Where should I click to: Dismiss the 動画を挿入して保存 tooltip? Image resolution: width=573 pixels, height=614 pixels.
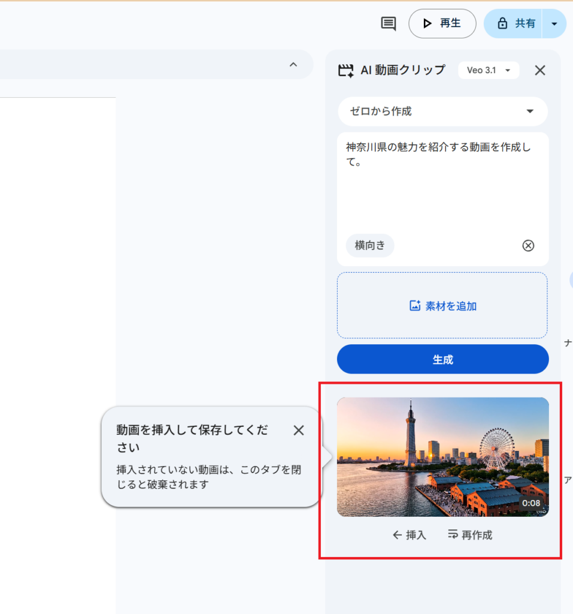[x=298, y=431]
